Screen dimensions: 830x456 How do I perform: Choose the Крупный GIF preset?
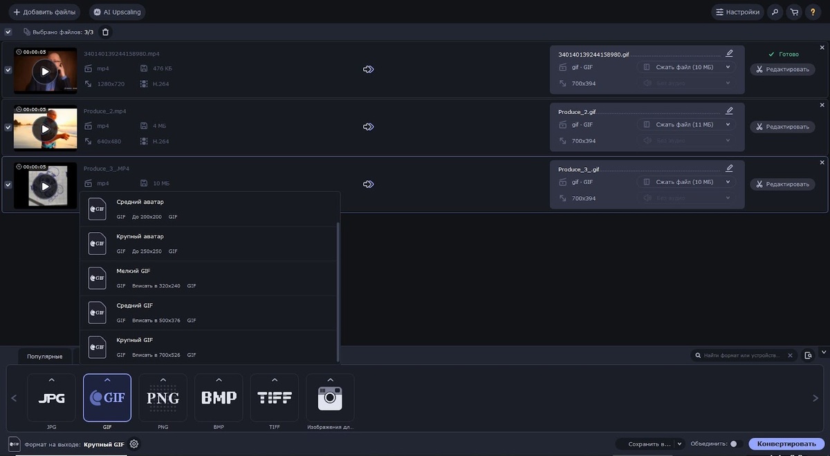tap(208, 347)
